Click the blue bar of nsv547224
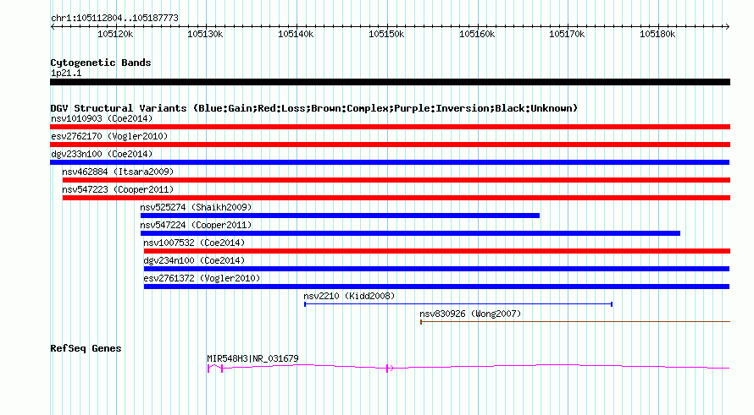The width and height of the screenshot is (754, 415). [410, 233]
